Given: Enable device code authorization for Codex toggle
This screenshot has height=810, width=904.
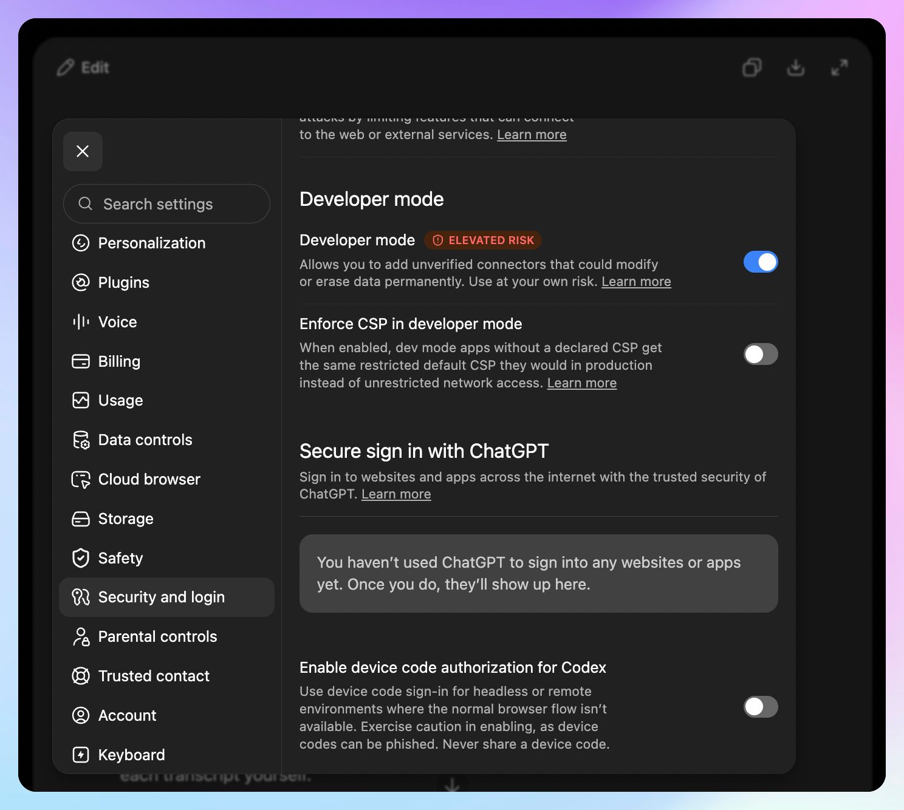Looking at the screenshot, I should point(761,707).
